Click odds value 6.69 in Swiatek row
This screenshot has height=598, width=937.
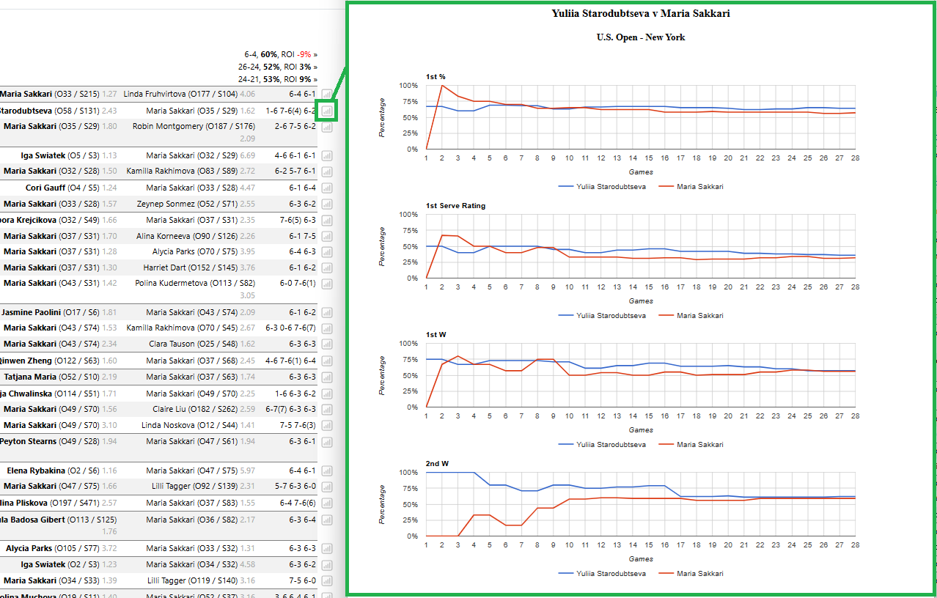tap(248, 155)
